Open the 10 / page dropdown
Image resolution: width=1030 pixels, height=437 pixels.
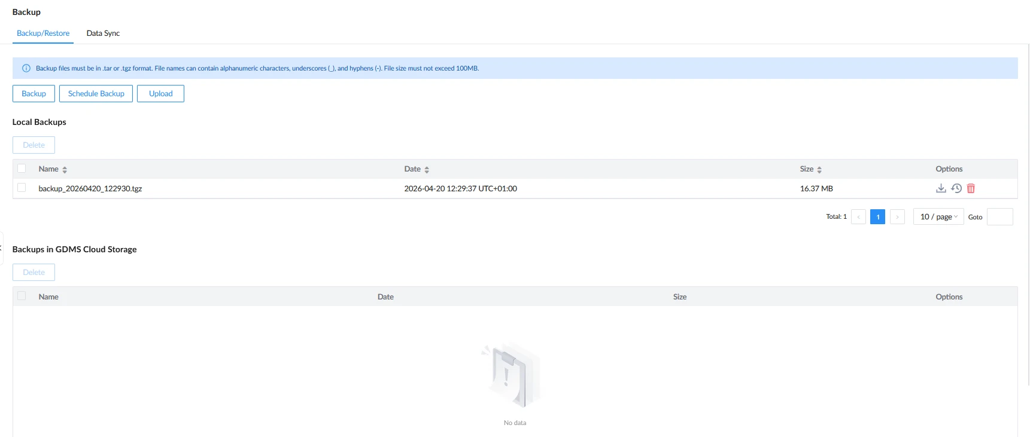pos(938,216)
